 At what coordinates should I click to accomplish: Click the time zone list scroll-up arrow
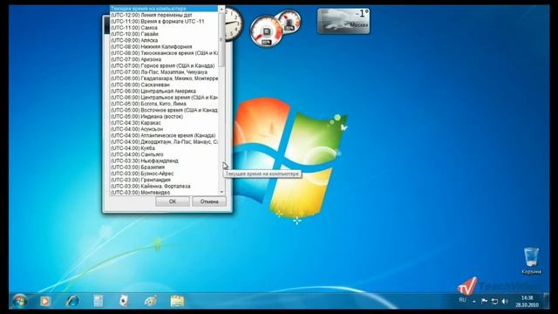(221, 9)
